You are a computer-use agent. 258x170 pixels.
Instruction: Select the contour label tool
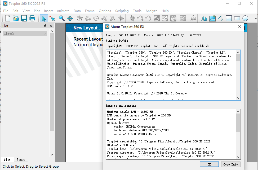coord(173,18)
